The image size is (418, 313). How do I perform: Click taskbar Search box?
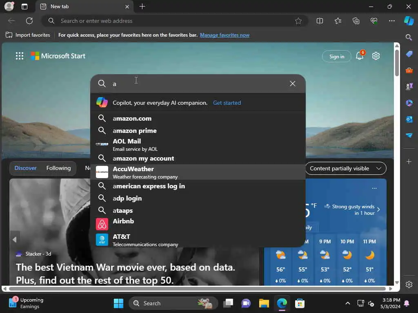pyautogui.click(x=173, y=303)
